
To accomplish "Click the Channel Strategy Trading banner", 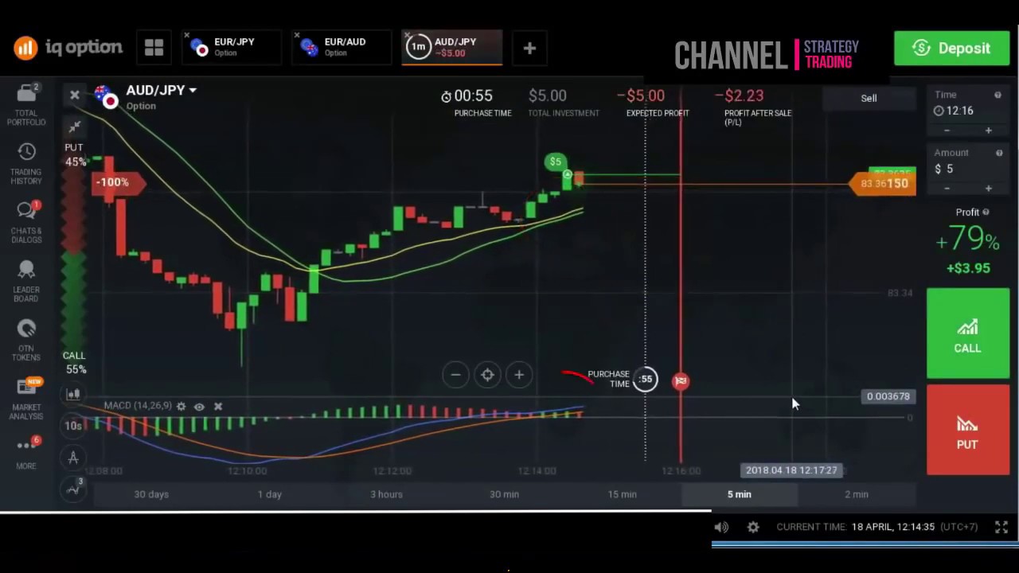I will 767,54.
